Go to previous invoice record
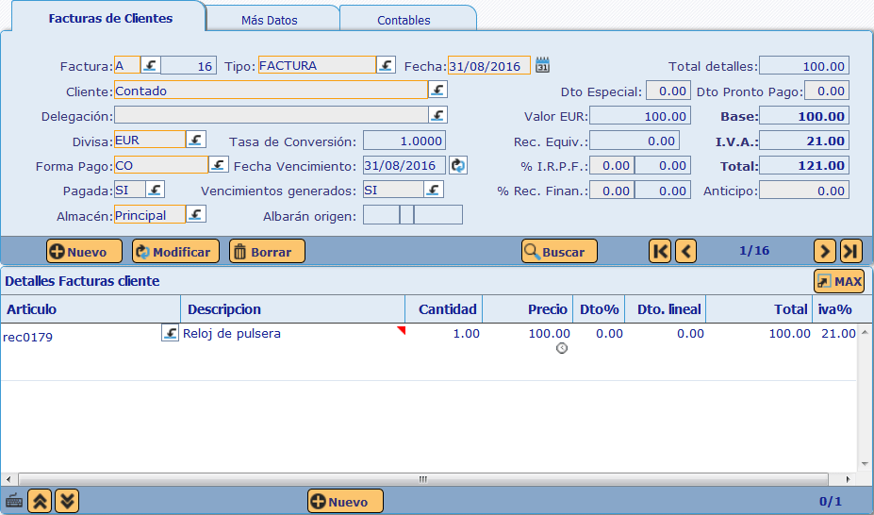This screenshot has height=515, width=874. [686, 251]
